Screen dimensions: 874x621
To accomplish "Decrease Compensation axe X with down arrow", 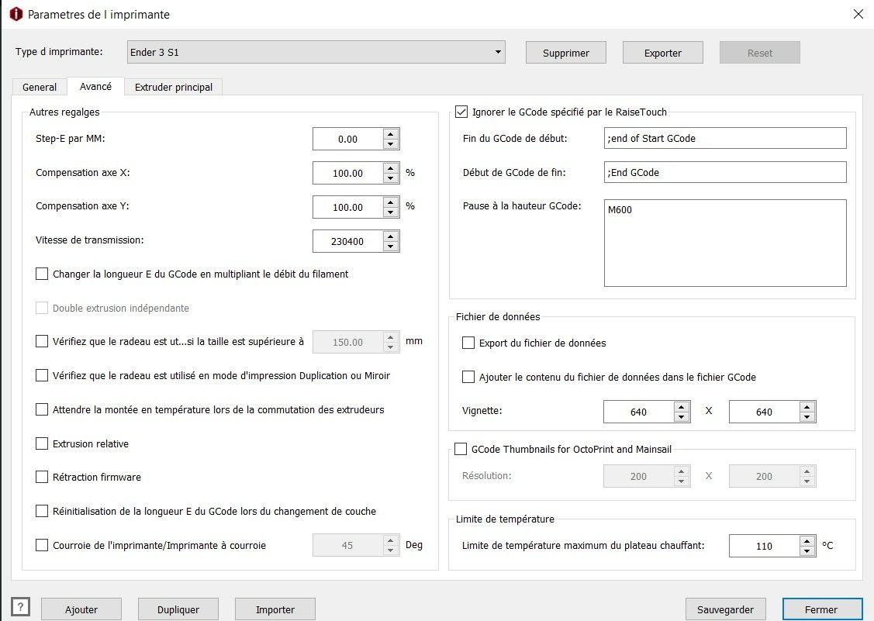I will pos(391,178).
